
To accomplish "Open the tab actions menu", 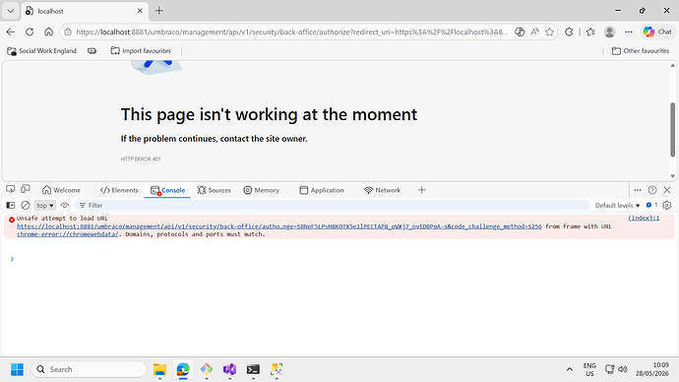I will [11, 11].
